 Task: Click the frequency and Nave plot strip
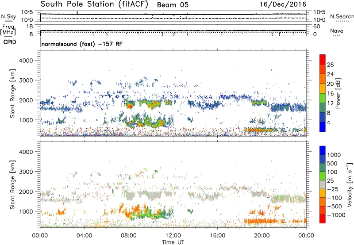tap(173, 30)
